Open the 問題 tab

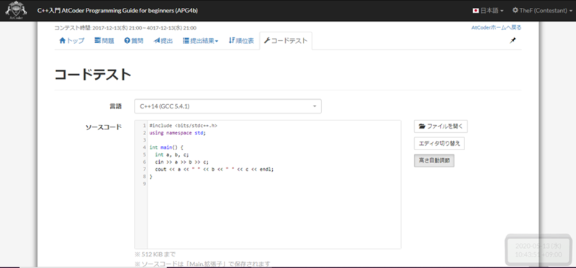[x=104, y=41]
